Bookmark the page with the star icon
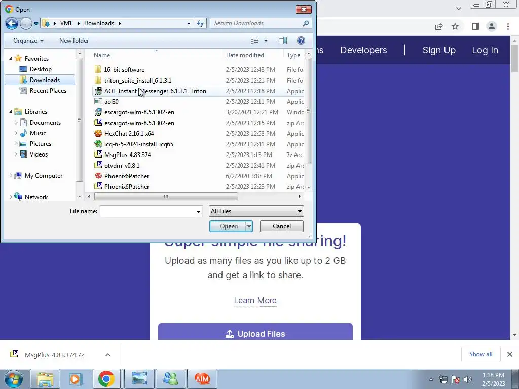 click(455, 26)
